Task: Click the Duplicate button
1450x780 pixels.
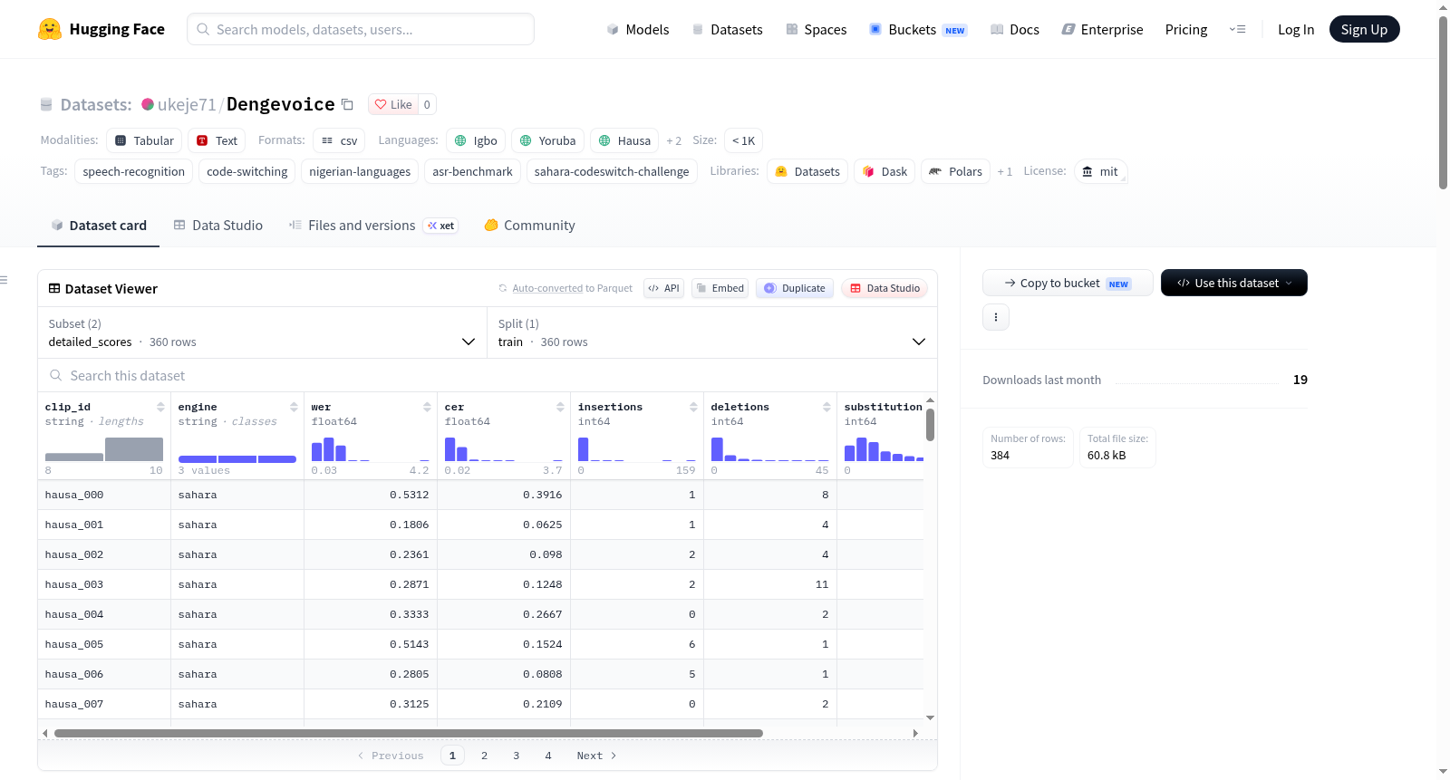Action: click(795, 288)
